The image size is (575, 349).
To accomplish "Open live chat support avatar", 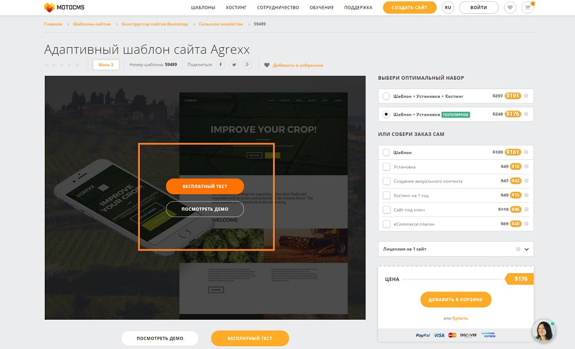I will (x=543, y=330).
